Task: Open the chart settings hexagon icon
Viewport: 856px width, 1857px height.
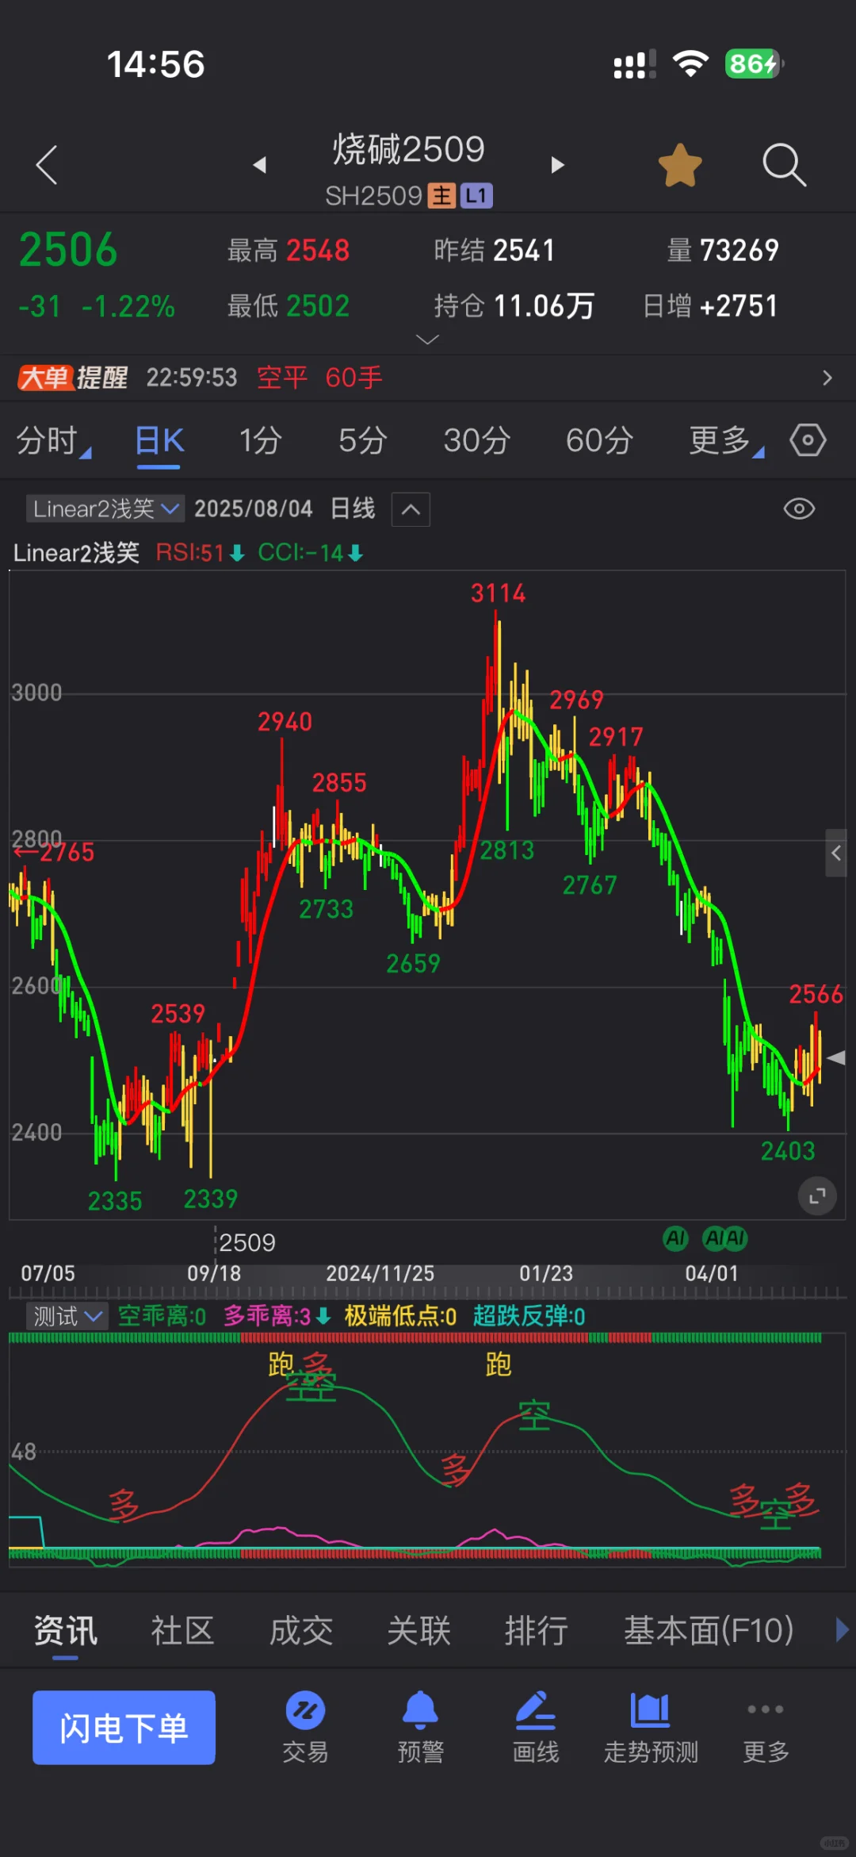Action: click(x=808, y=440)
